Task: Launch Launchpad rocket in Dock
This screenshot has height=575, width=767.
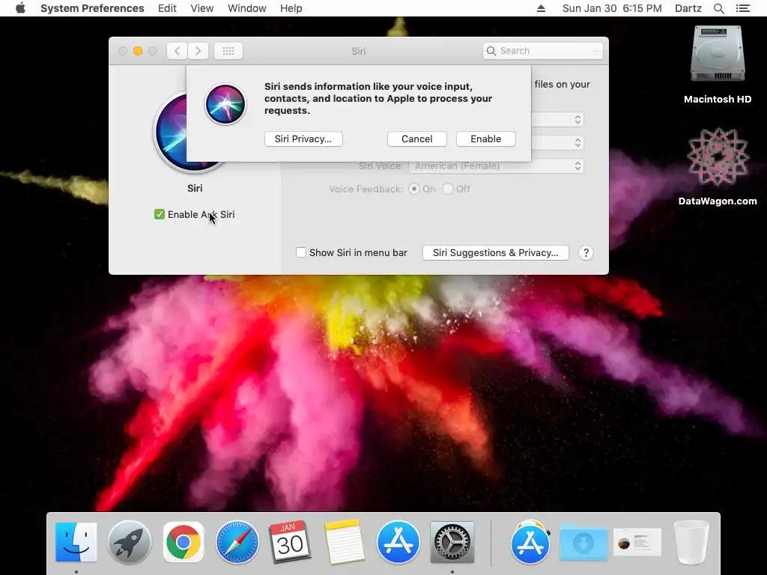Action: pyautogui.click(x=130, y=542)
